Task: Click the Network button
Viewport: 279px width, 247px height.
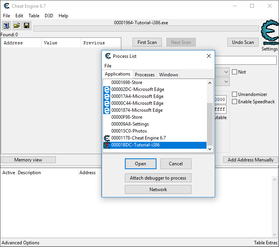Action: [x=158, y=190]
